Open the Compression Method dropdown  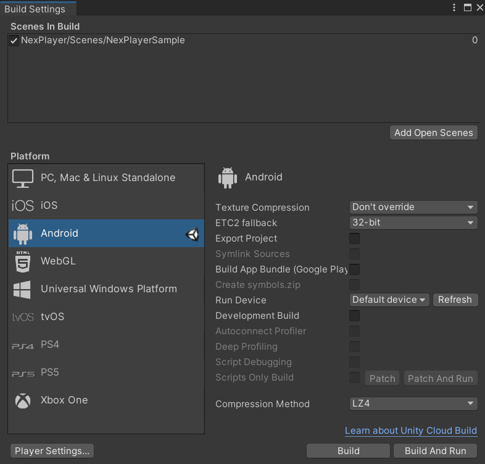coord(413,404)
